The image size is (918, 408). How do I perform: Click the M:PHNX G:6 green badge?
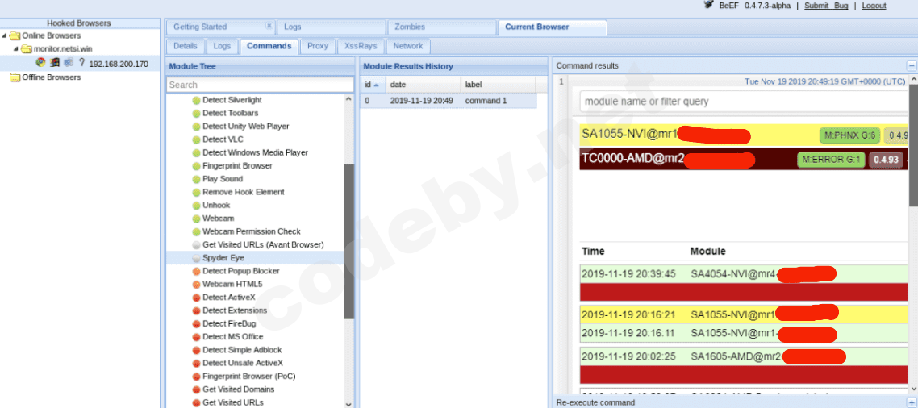coord(849,135)
